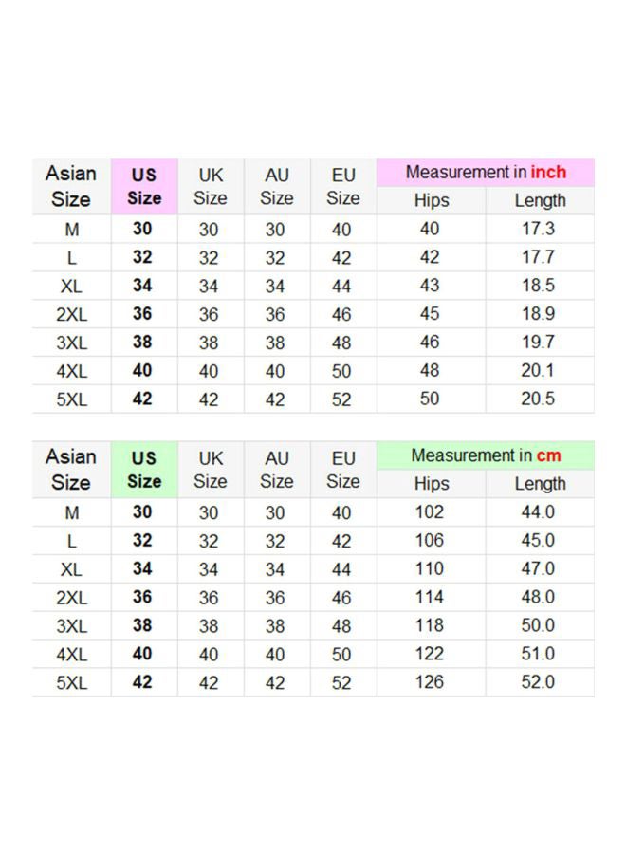Click Length column header in inch table
The height and width of the screenshot is (854, 626).
pyautogui.click(x=540, y=200)
